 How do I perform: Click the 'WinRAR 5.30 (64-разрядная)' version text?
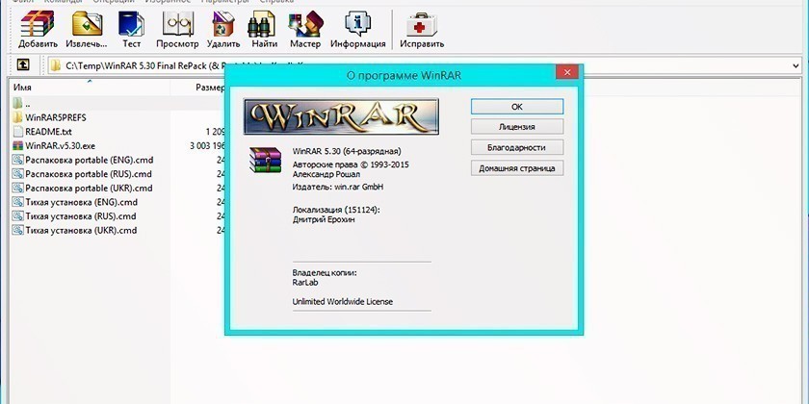pyautogui.click(x=347, y=152)
